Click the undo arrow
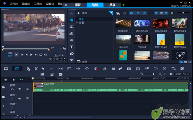This screenshot has height=120, width=193. click(43, 69)
